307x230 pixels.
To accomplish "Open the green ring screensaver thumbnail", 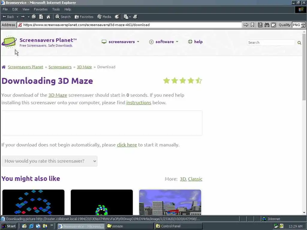I will (x=102, y=202).
